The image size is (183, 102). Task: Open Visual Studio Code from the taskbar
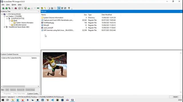click(52, 100)
